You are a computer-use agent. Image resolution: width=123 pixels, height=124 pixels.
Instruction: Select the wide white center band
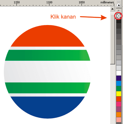pyautogui.click(x=47, y=71)
